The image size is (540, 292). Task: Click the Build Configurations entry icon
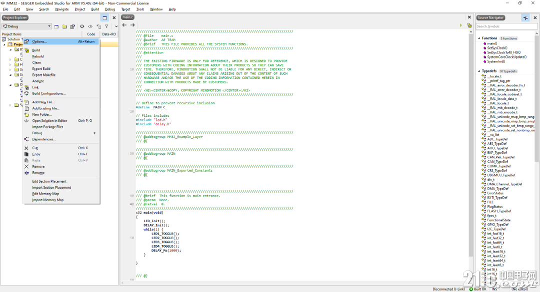coord(26,93)
